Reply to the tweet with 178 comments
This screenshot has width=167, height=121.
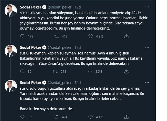pos(22,36)
